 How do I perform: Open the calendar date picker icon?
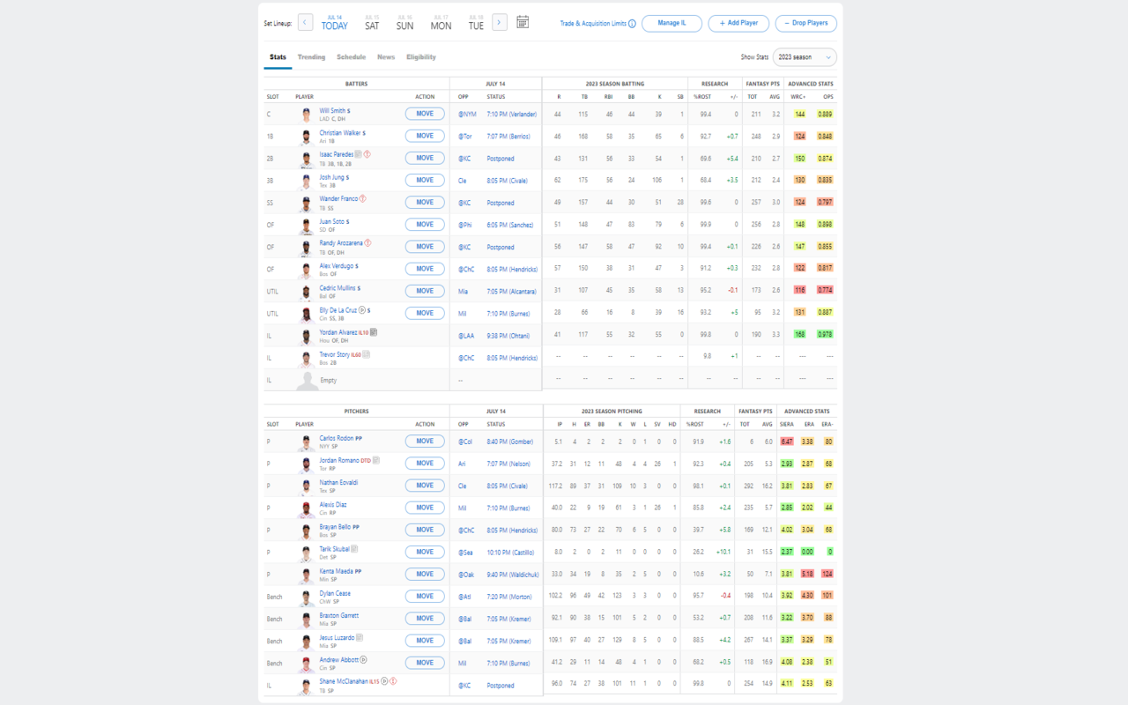click(523, 22)
